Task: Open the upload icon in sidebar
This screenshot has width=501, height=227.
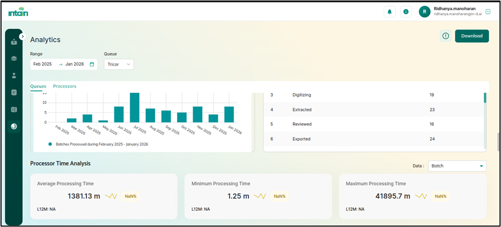Action: coord(14,42)
